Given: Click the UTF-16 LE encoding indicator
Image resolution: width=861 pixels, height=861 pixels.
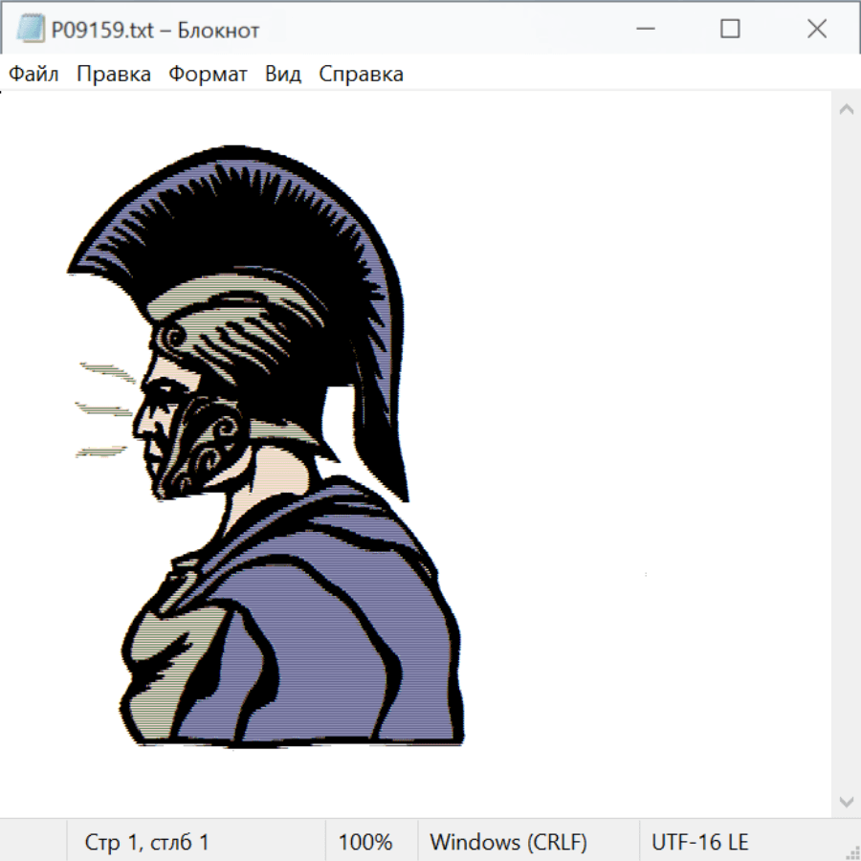Looking at the screenshot, I should coord(699,842).
